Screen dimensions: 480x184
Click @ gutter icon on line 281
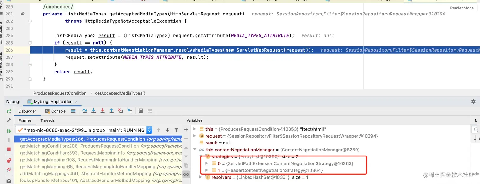(23, 14)
